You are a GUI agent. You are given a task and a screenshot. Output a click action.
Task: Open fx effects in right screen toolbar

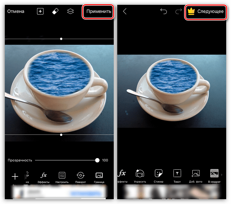(x=122, y=176)
